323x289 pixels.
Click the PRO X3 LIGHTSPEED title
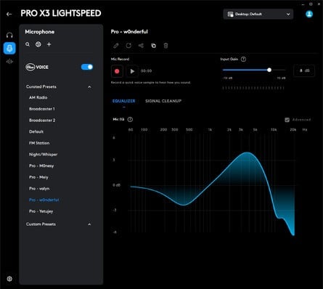[x=61, y=13]
